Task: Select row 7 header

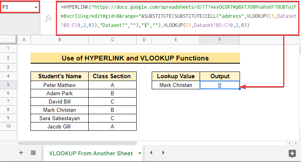Action: (8, 101)
